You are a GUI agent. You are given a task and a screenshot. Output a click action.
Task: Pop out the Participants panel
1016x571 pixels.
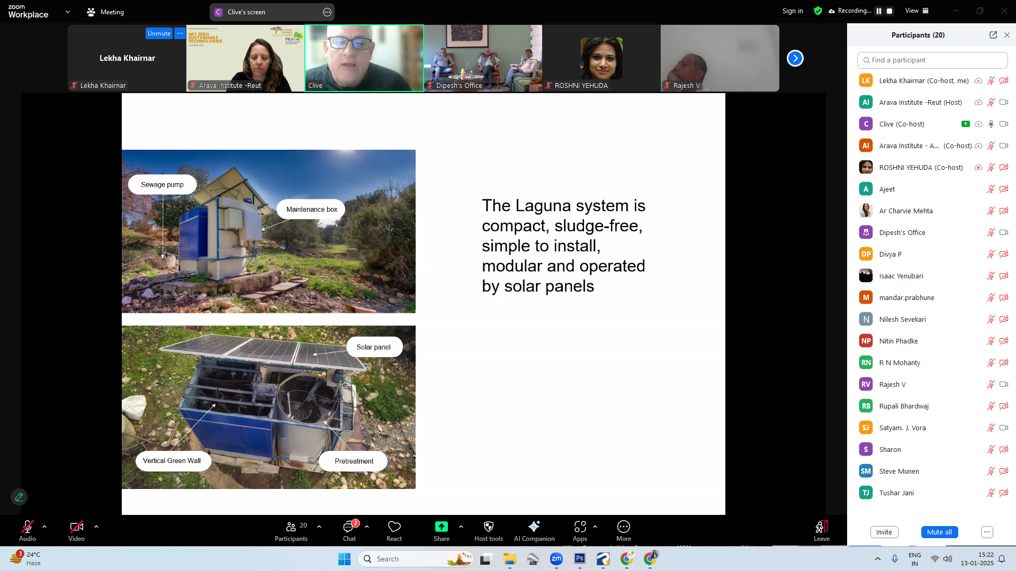point(993,35)
